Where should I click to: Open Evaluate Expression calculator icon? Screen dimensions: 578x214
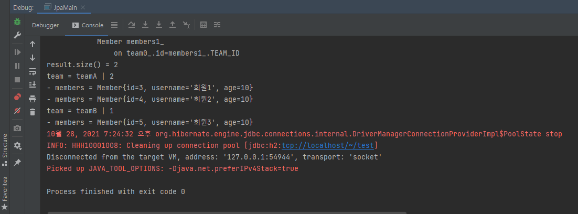[x=203, y=25]
